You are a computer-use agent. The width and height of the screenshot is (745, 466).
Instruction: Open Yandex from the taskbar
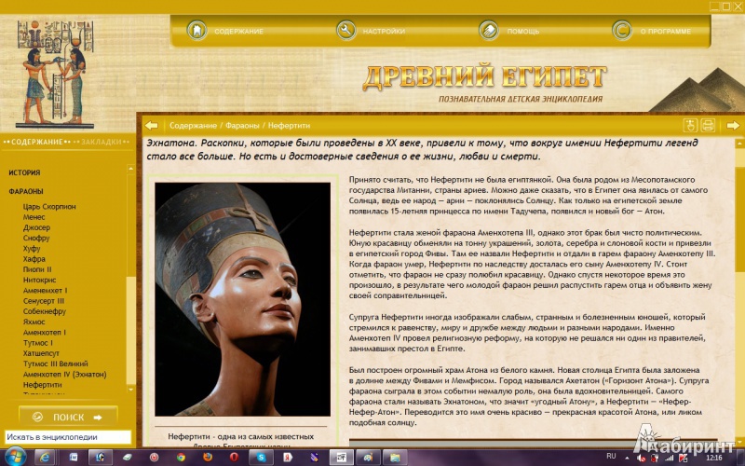(288, 458)
